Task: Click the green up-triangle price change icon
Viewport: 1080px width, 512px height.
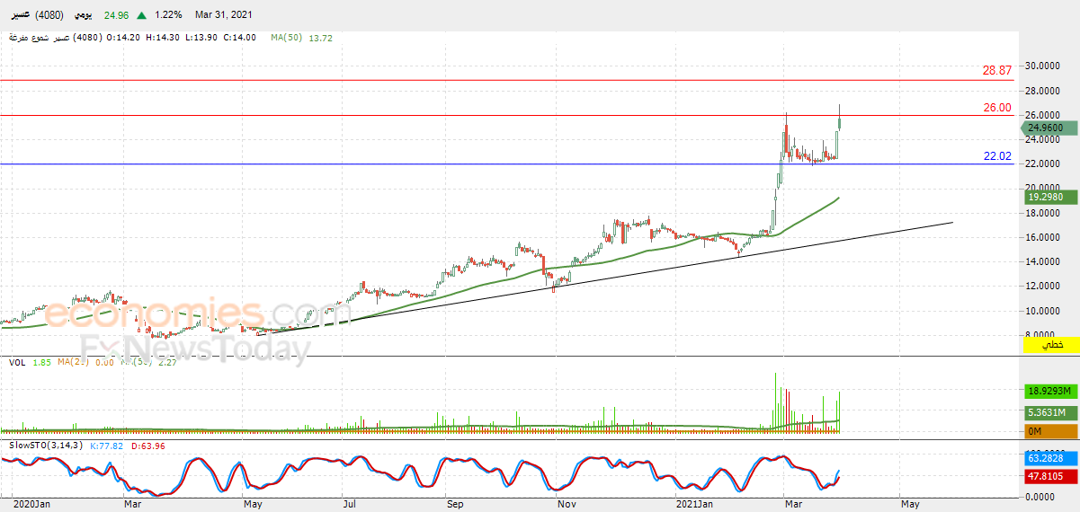Action: pos(142,15)
